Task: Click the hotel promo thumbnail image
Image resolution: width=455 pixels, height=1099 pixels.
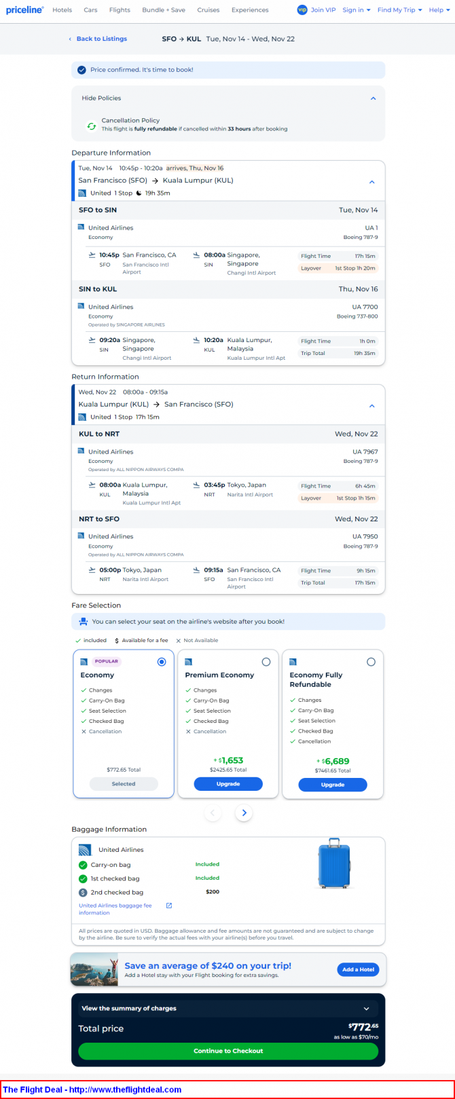Action: (94, 969)
